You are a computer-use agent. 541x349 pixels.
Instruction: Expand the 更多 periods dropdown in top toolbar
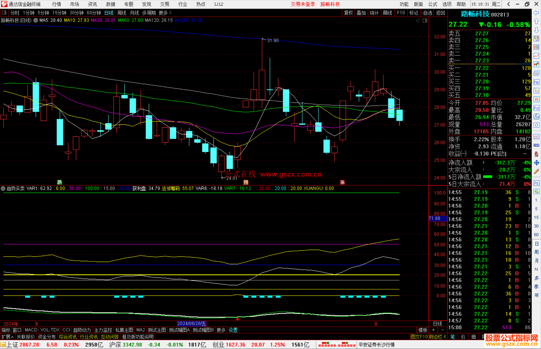[165, 13]
